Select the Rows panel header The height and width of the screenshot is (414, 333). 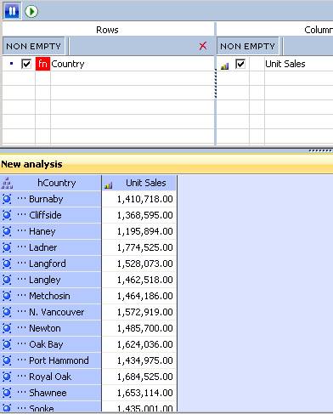(107, 30)
